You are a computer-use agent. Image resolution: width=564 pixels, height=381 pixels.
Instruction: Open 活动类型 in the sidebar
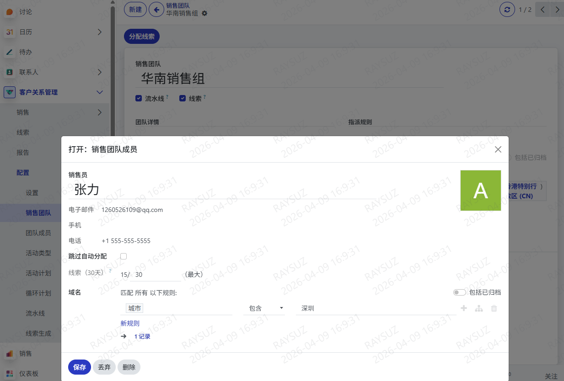coord(38,253)
